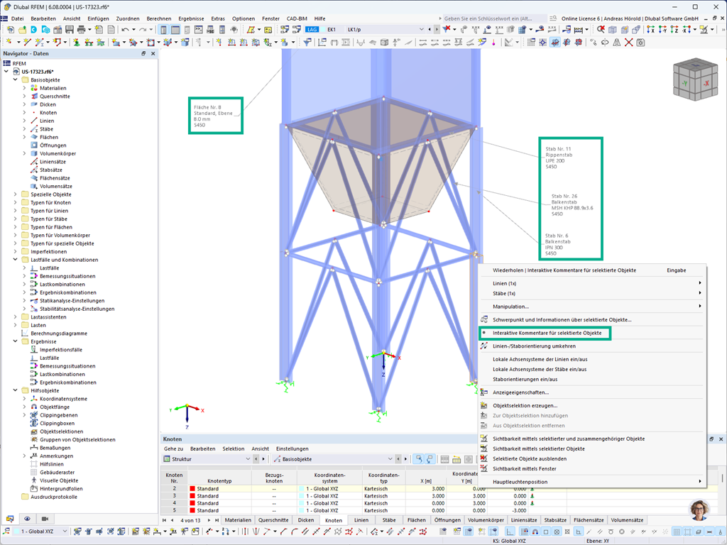Open file with the folder icon

(x=22, y=30)
